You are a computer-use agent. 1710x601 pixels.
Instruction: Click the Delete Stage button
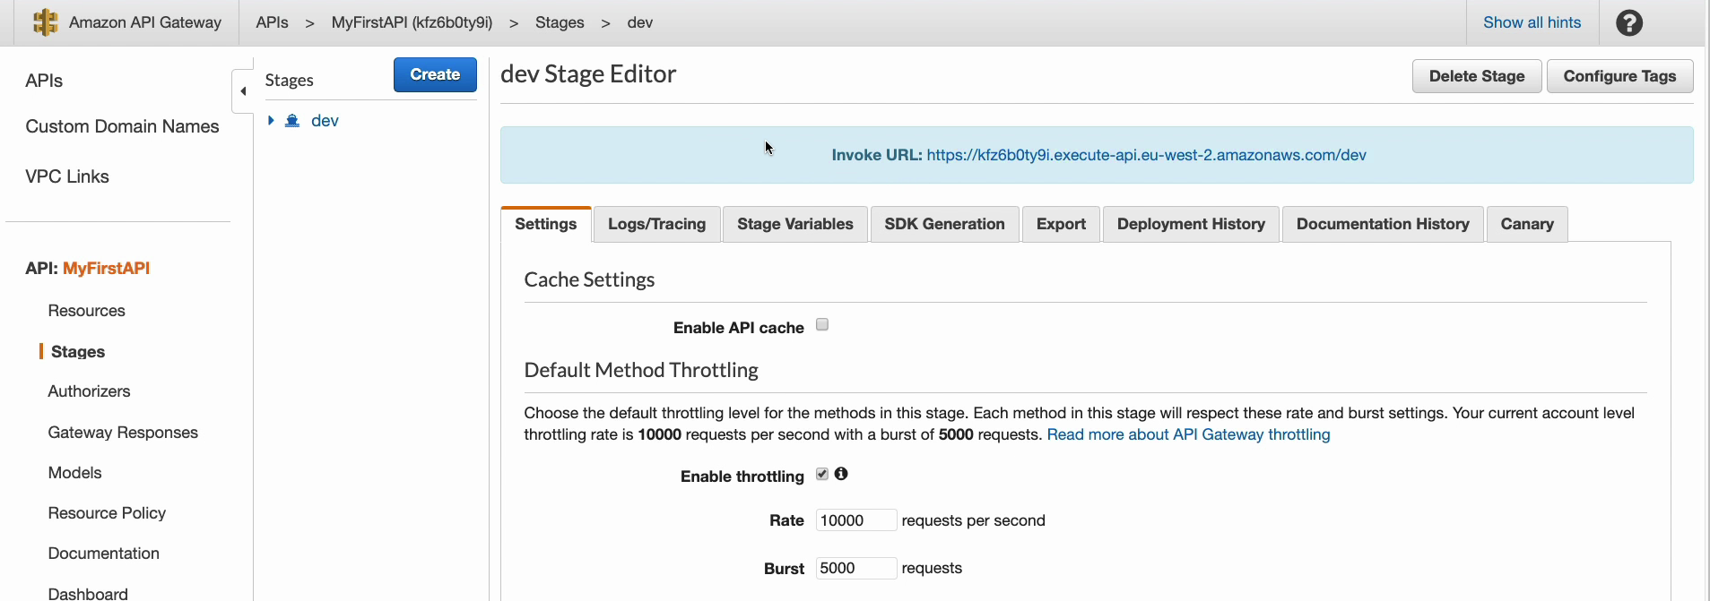click(x=1477, y=76)
